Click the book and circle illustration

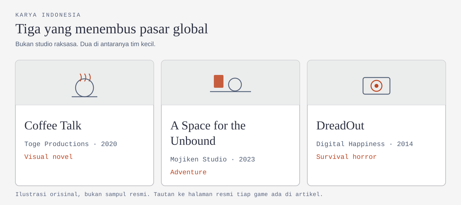pyautogui.click(x=230, y=84)
